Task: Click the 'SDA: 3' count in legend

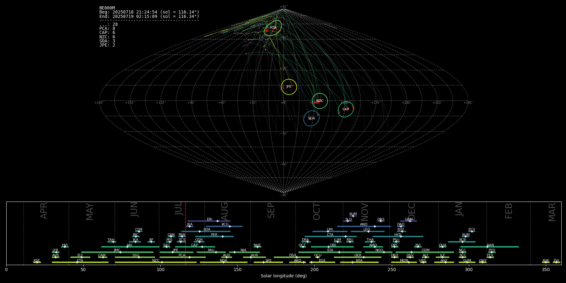Action: point(107,41)
